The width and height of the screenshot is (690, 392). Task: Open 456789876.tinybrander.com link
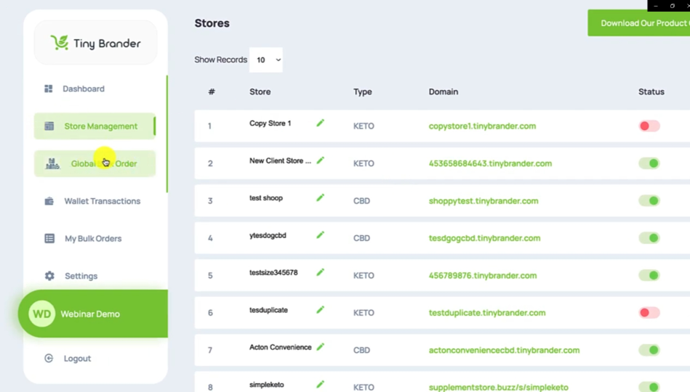(483, 276)
